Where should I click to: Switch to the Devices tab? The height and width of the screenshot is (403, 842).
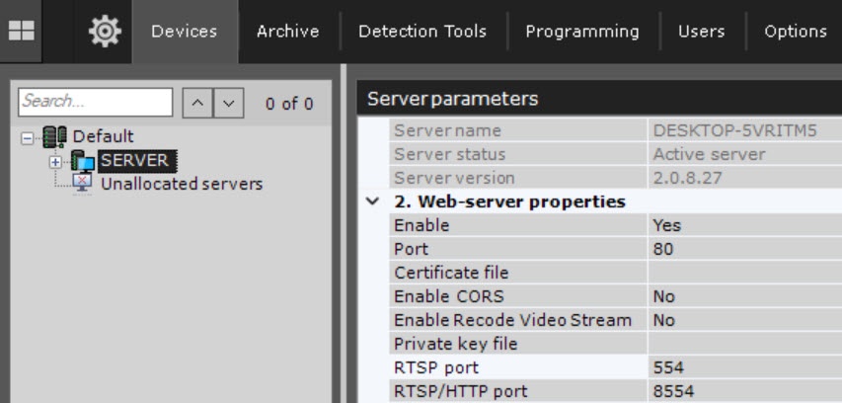click(x=185, y=32)
